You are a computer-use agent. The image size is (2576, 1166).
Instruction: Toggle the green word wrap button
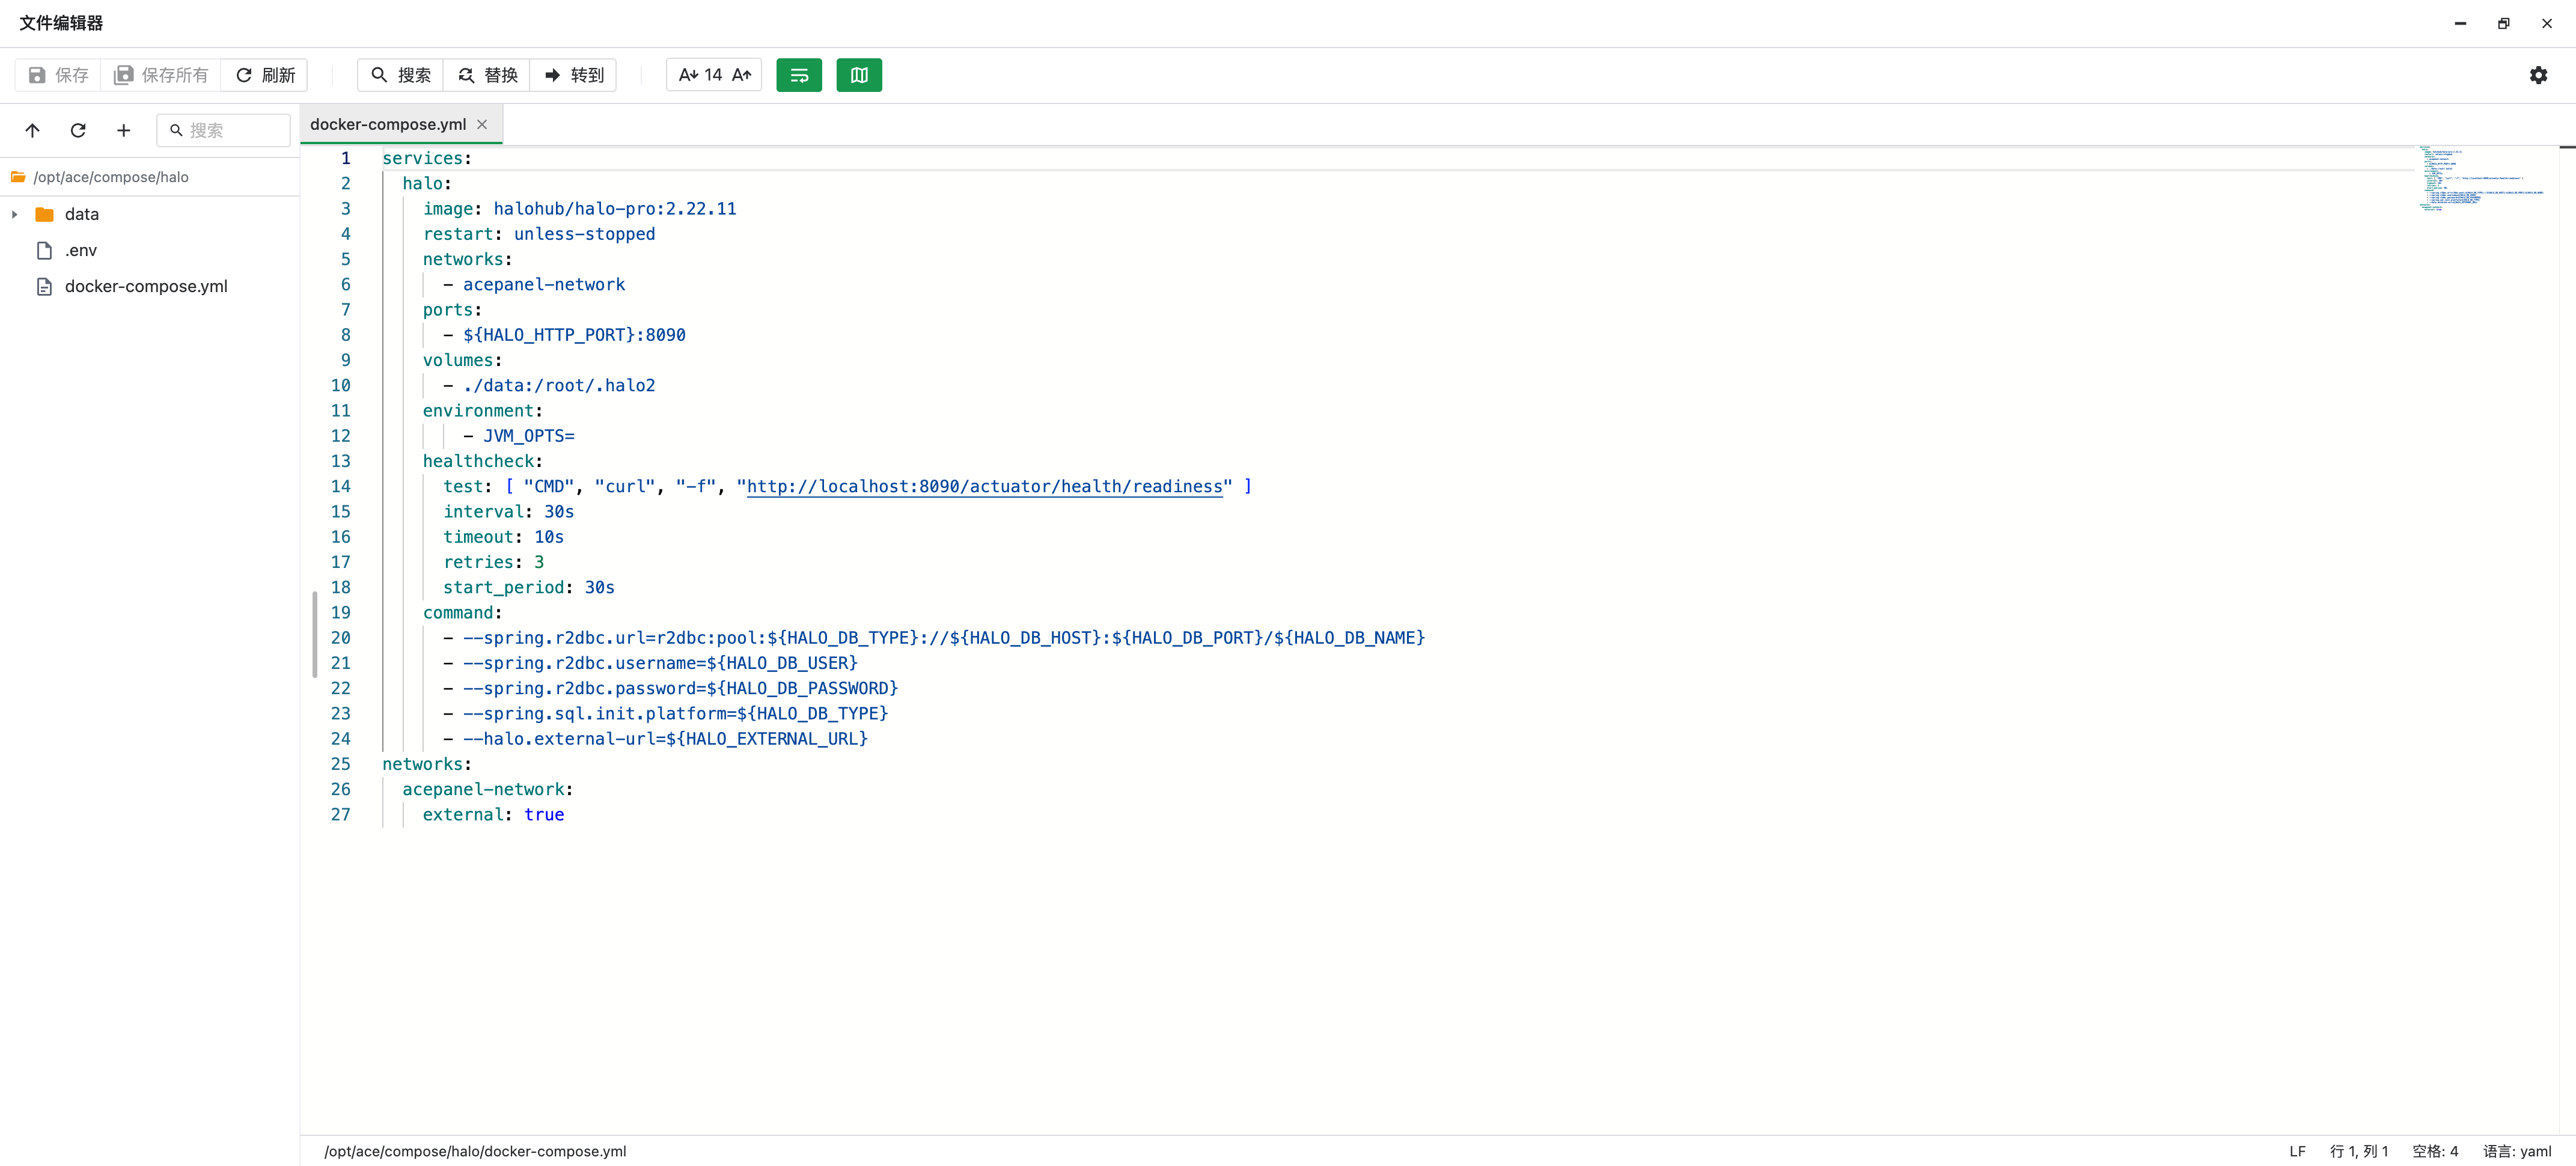[798, 75]
